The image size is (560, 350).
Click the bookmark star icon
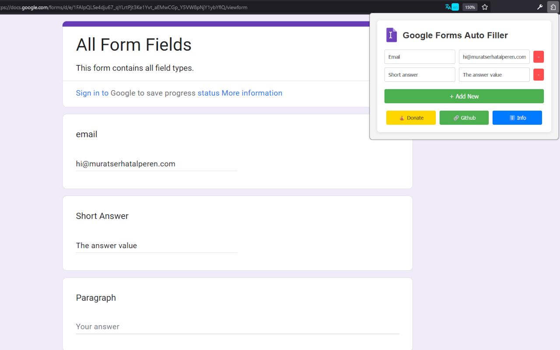tap(484, 7)
